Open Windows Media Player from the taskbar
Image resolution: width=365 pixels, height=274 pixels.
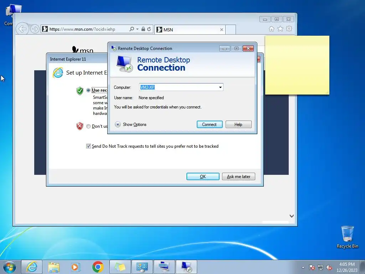pos(76,267)
